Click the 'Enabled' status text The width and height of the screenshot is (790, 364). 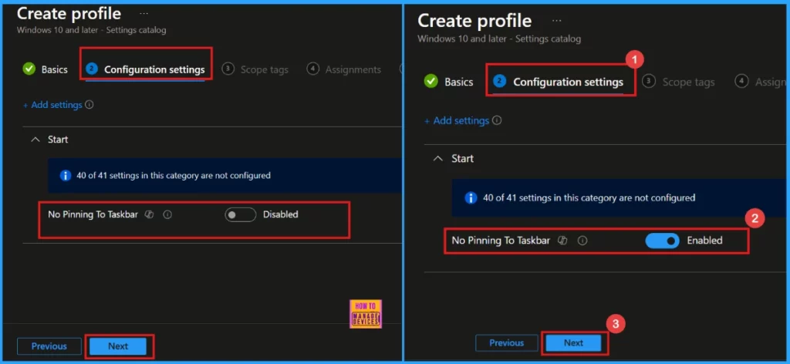[x=704, y=241]
